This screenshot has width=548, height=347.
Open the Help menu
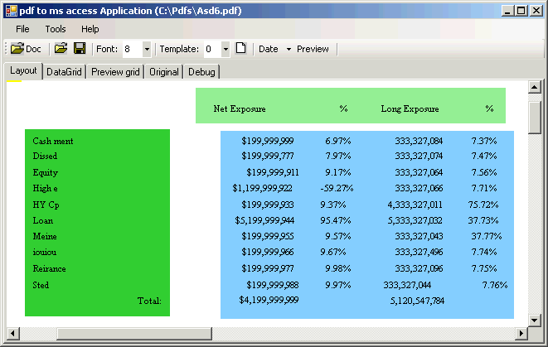[x=90, y=29]
